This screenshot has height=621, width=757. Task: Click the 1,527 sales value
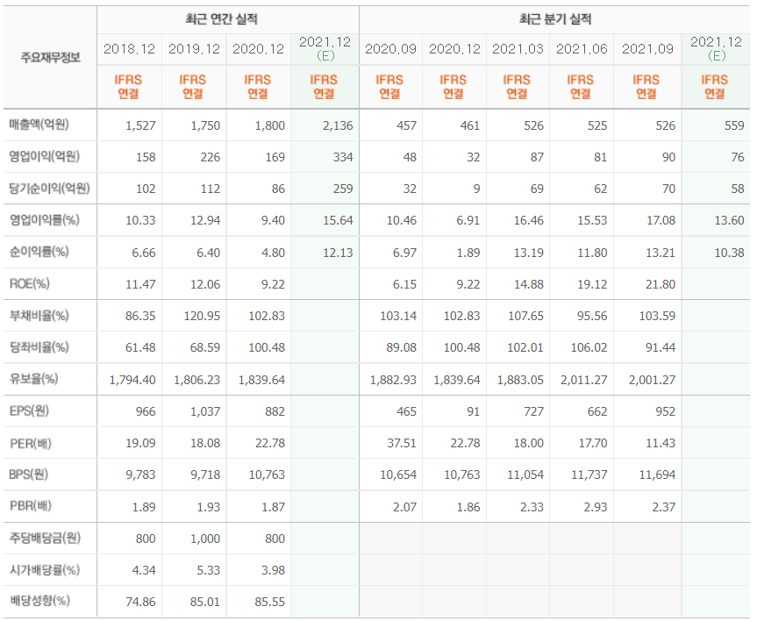[140, 126]
